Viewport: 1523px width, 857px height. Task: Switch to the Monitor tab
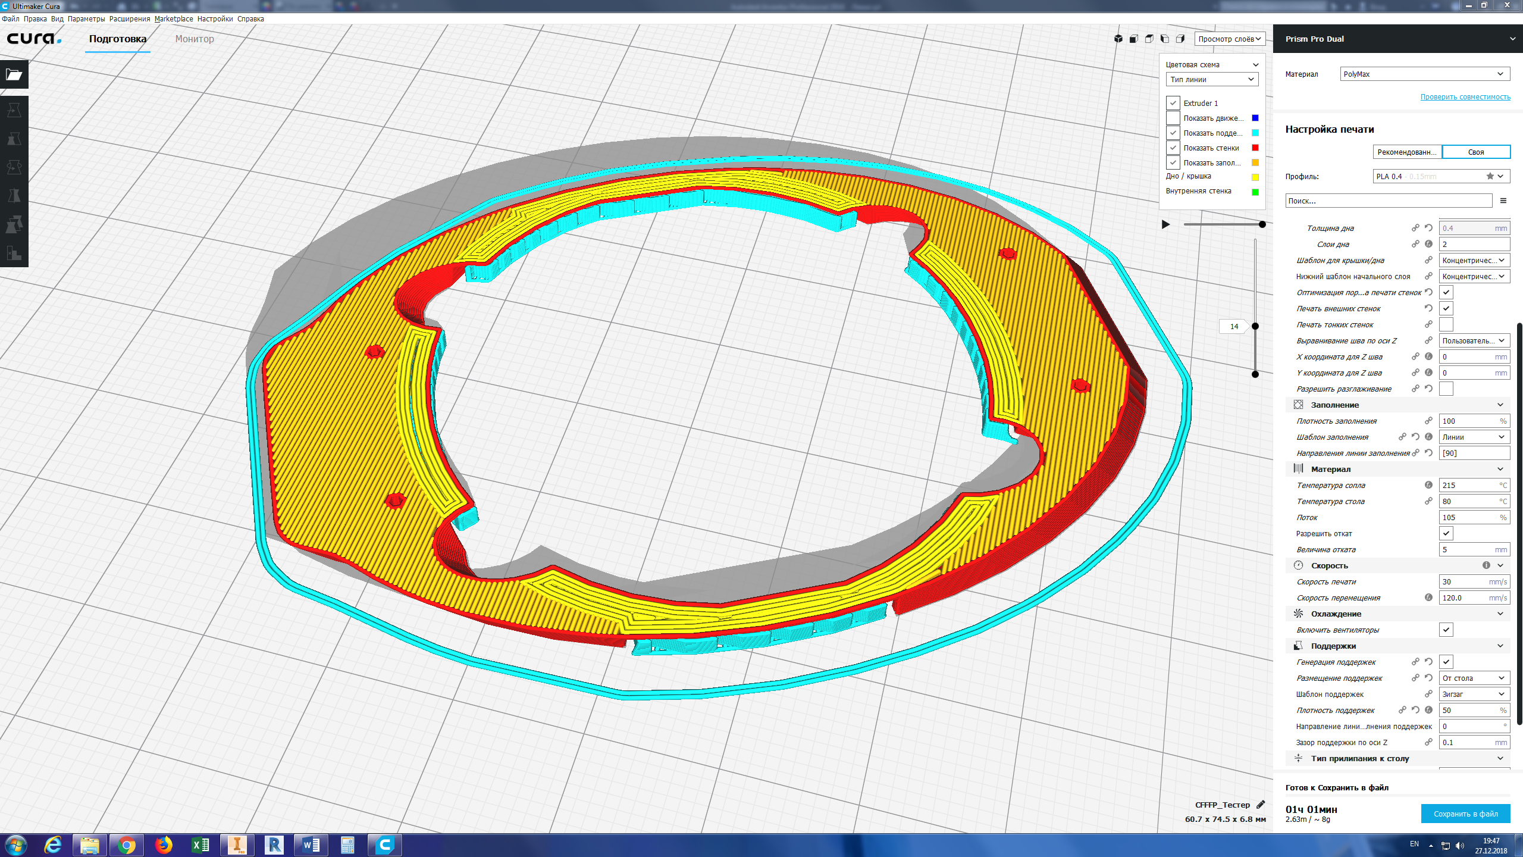tap(195, 39)
